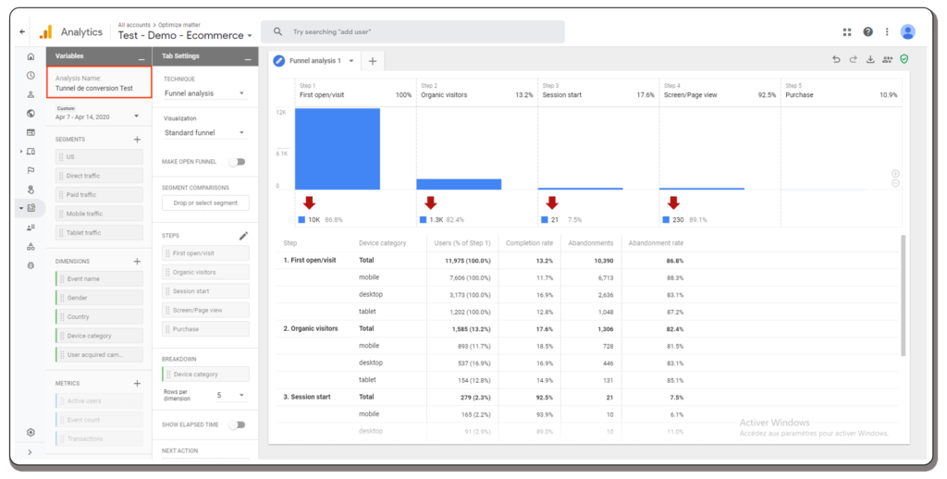The height and width of the screenshot is (479, 947).
Task: Click the Organic visitors step chip
Action: tap(205, 273)
